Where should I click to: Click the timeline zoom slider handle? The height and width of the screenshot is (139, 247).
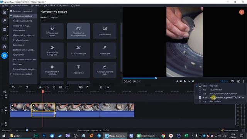click(27, 130)
